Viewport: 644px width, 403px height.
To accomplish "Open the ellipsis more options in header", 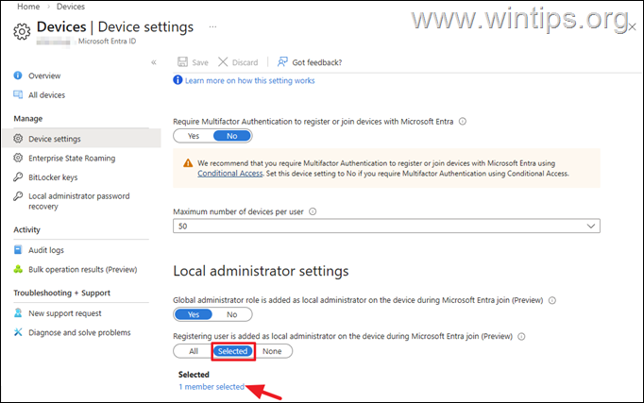I will (x=212, y=26).
